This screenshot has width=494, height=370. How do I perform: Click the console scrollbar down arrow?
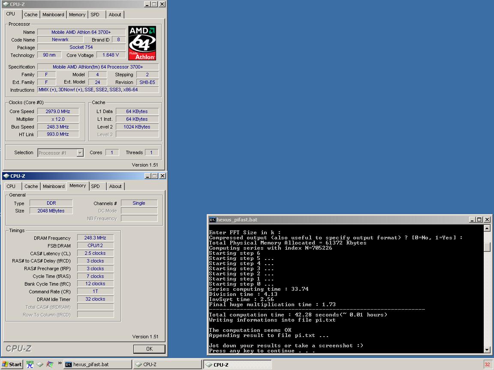click(487, 349)
